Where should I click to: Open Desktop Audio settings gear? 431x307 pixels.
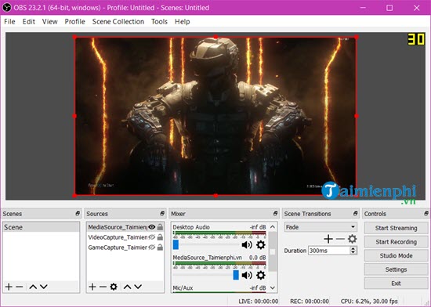pos(261,244)
